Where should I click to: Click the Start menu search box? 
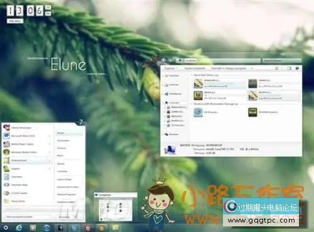point(27,217)
